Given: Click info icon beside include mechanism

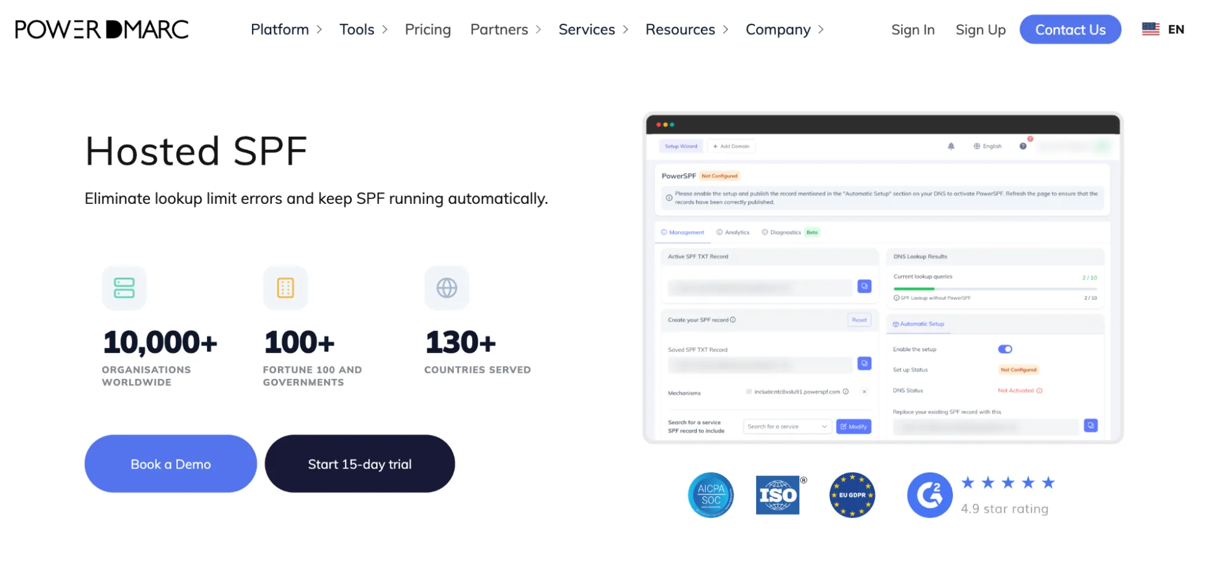Looking at the screenshot, I should tap(846, 392).
